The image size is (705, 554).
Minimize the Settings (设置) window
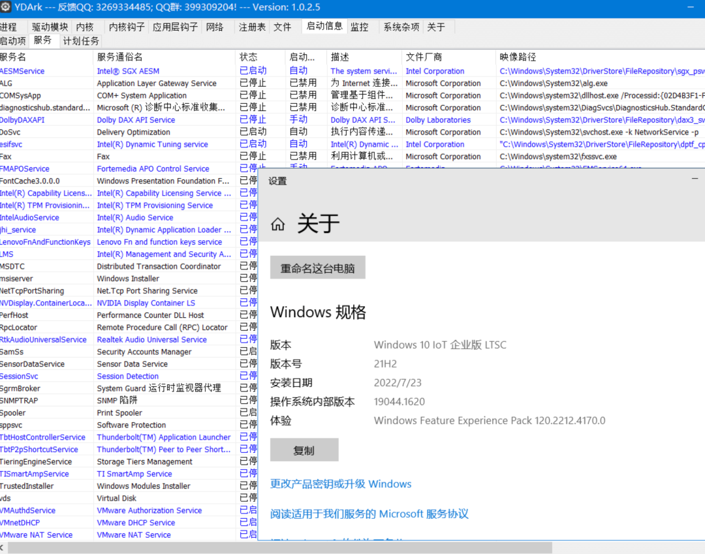tap(695, 179)
